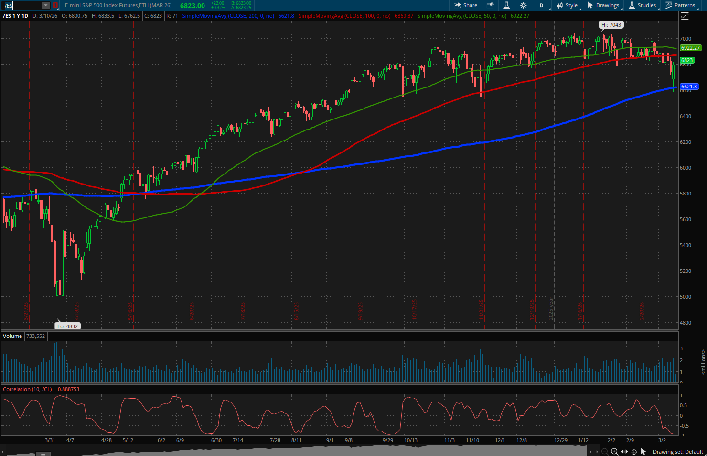Click the candlestick icon next to Style
Viewport: 707px width, 456px height.
point(559,5)
